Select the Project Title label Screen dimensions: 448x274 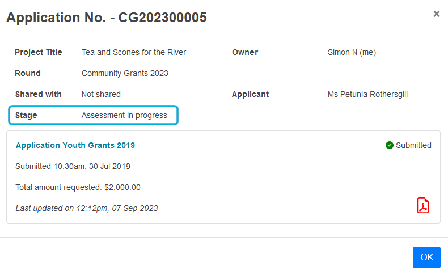(x=39, y=52)
